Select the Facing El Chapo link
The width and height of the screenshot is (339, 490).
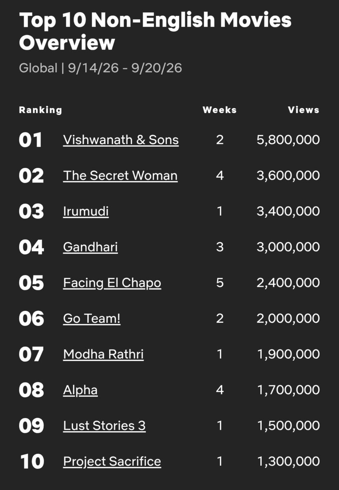pos(112,283)
